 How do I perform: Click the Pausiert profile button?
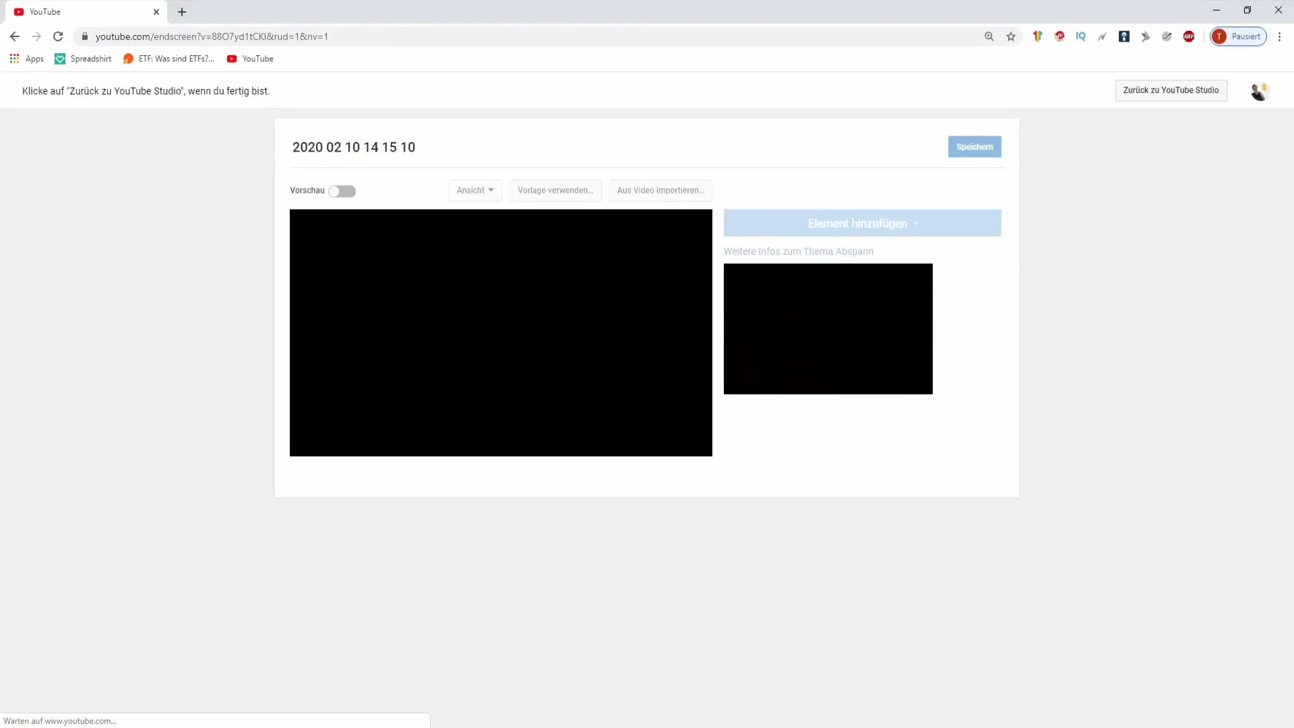click(1239, 36)
